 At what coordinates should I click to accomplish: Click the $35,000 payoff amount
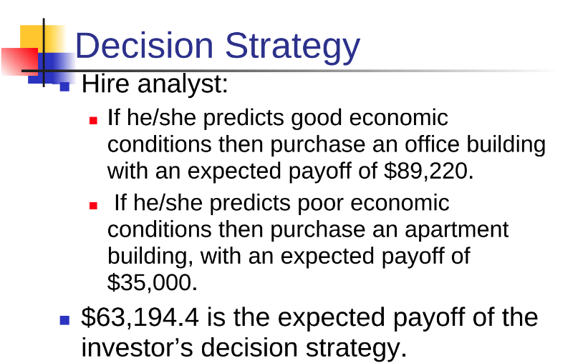(x=153, y=282)
